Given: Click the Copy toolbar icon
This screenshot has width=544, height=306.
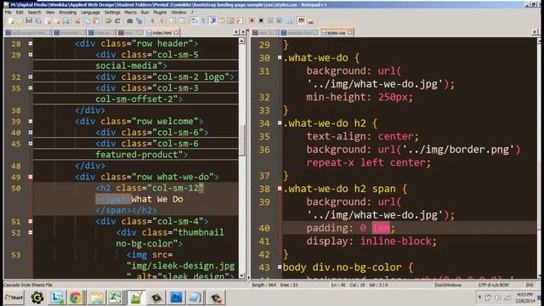Looking at the screenshot, I should point(87,20).
